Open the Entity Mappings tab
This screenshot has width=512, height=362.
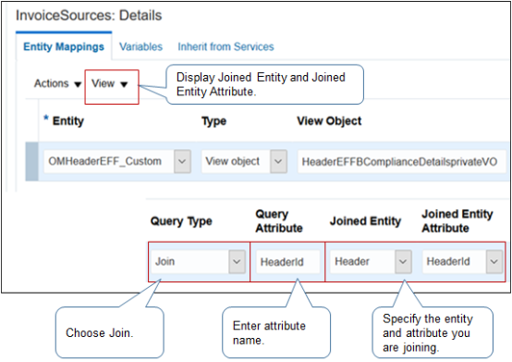(x=64, y=47)
